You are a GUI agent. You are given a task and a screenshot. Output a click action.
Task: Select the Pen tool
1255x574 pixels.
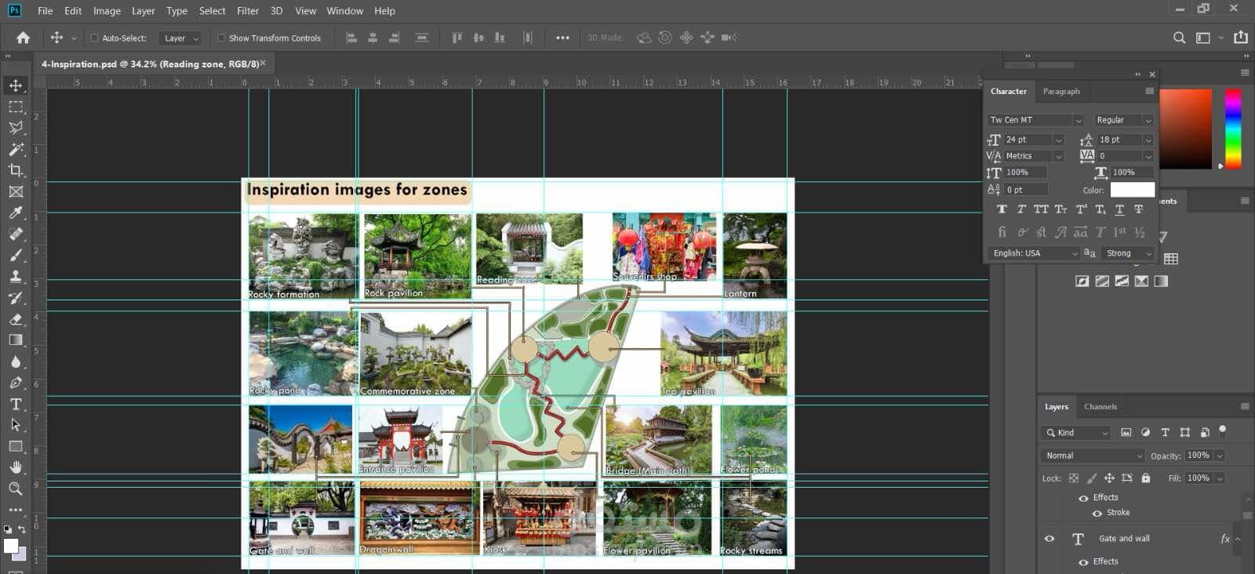[x=16, y=383]
